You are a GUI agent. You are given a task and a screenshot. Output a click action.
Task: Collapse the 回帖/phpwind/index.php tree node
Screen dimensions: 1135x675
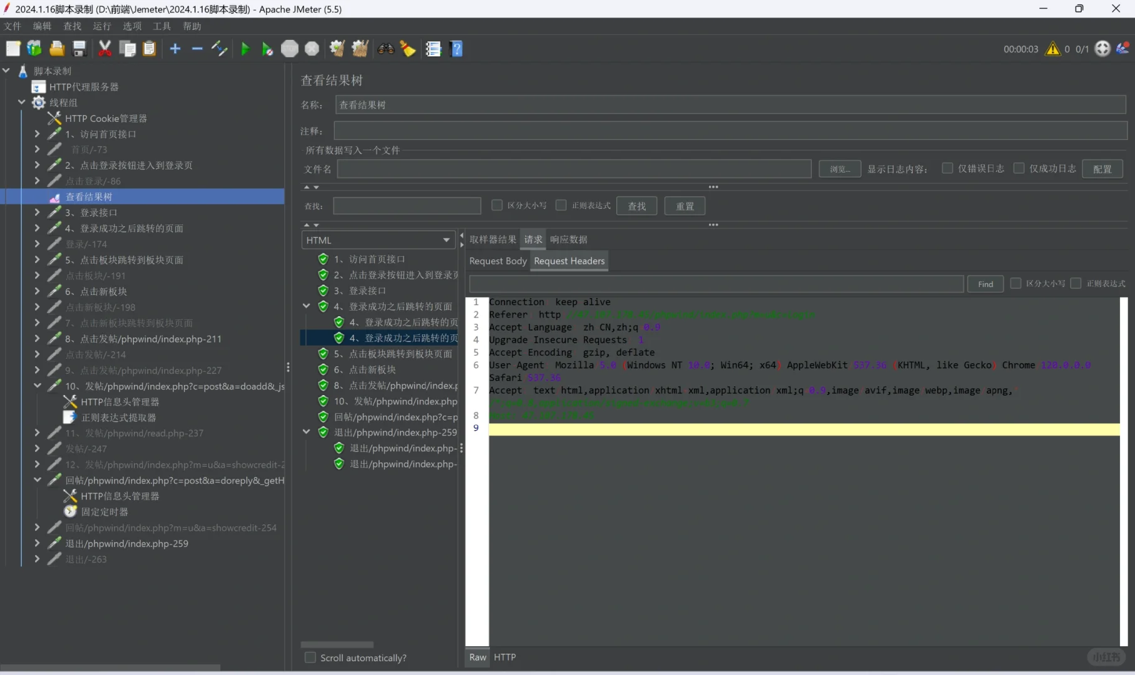38,481
